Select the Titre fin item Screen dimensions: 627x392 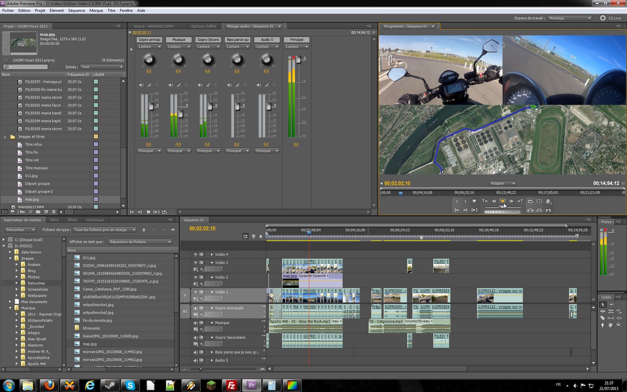(32, 152)
